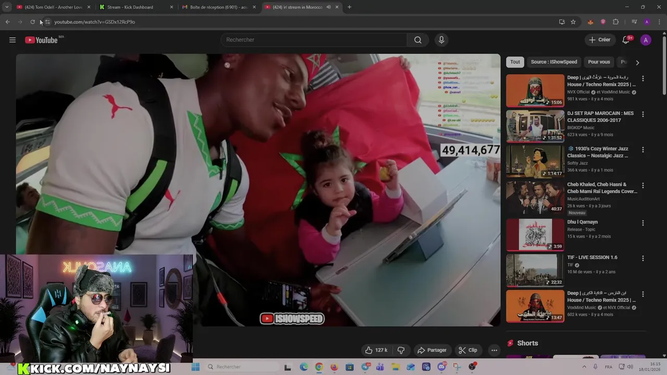Open the MetaMask fox extension
This screenshot has height=375, width=667.
[590, 22]
